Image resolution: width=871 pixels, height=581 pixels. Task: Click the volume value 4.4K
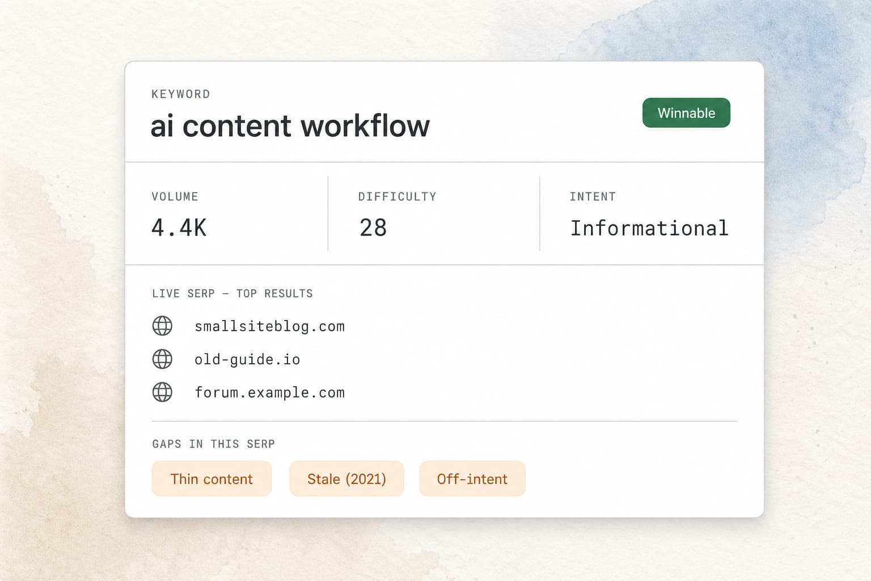[179, 228]
